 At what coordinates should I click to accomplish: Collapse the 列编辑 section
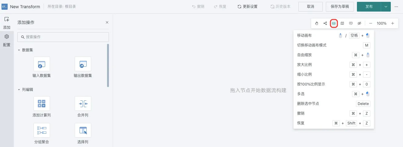(19, 90)
